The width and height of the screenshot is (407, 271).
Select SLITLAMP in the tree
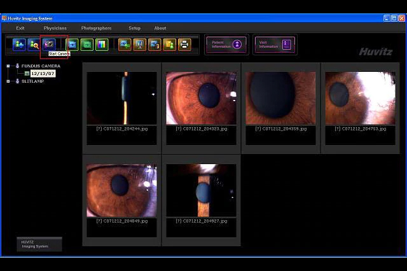pyautogui.click(x=32, y=81)
